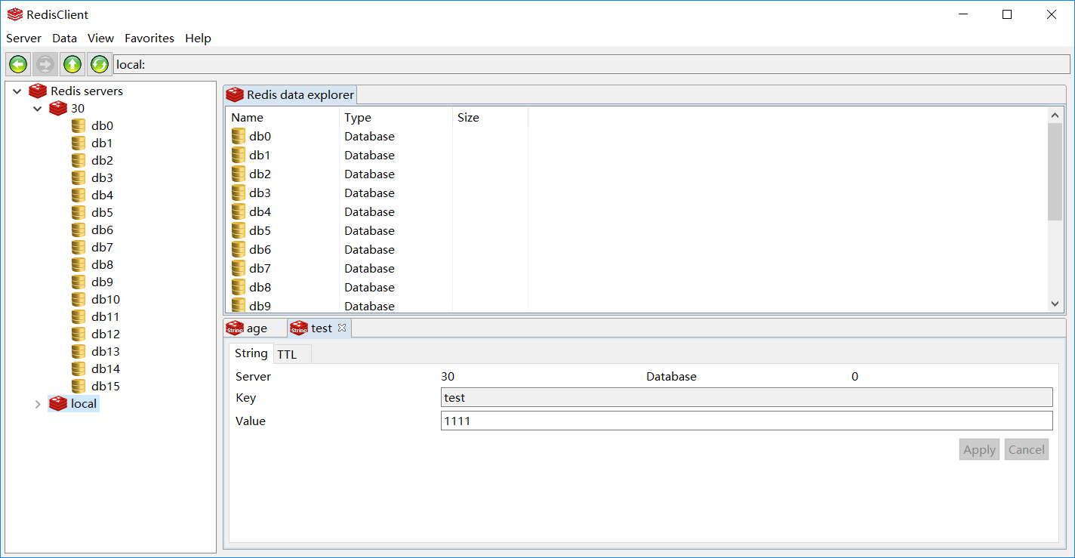The height and width of the screenshot is (558, 1075).
Task: Click the green back navigation arrow
Action: [18, 64]
